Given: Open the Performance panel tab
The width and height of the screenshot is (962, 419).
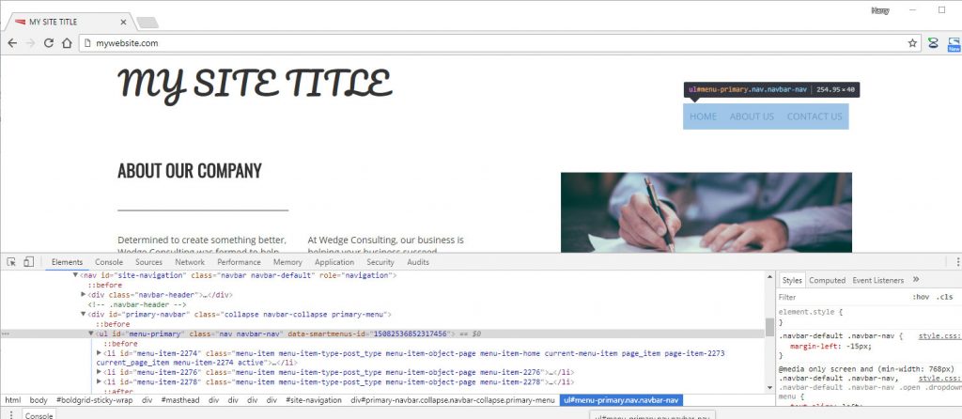Looking at the screenshot, I should (239, 262).
